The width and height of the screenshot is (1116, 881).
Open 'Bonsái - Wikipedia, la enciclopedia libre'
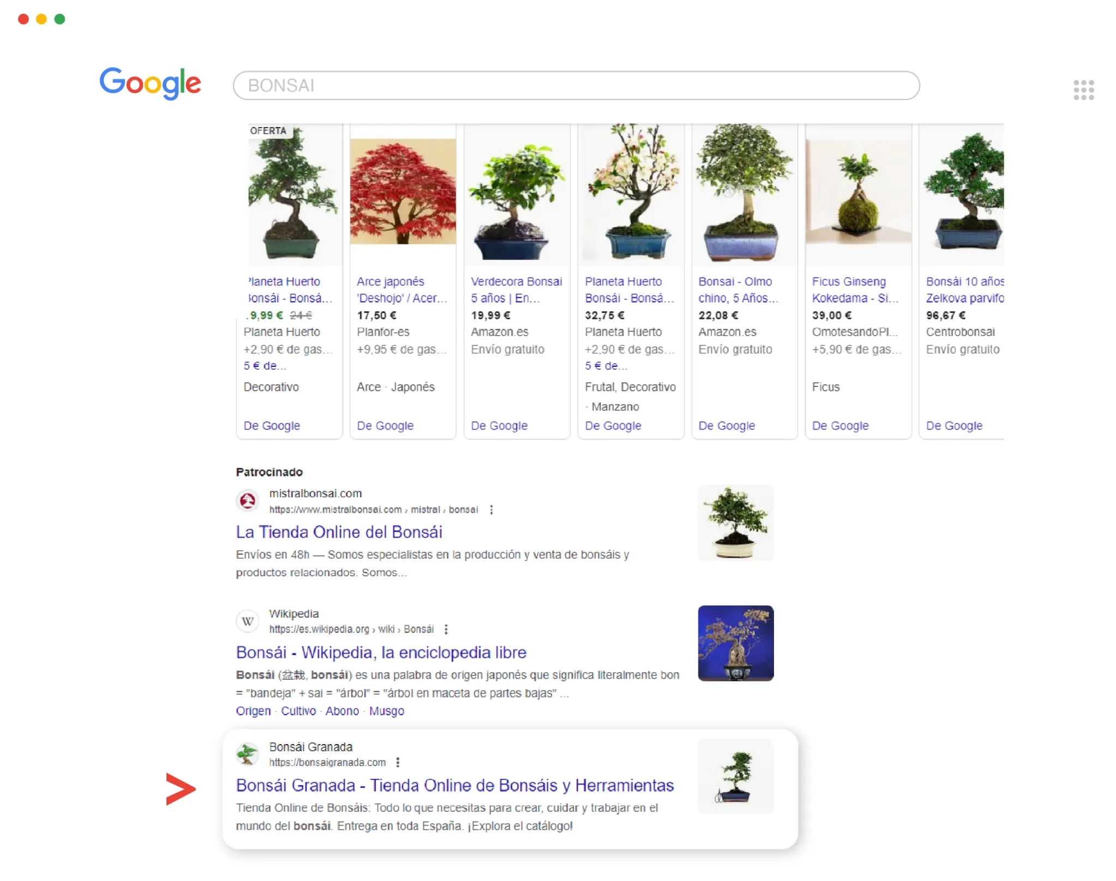pyautogui.click(x=381, y=653)
